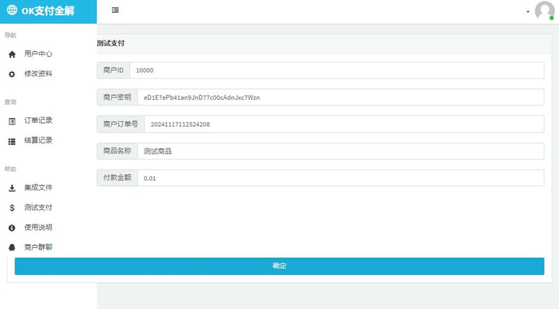Open the user avatar profile picture
Viewport: 559px width, 309px height.
544,10
